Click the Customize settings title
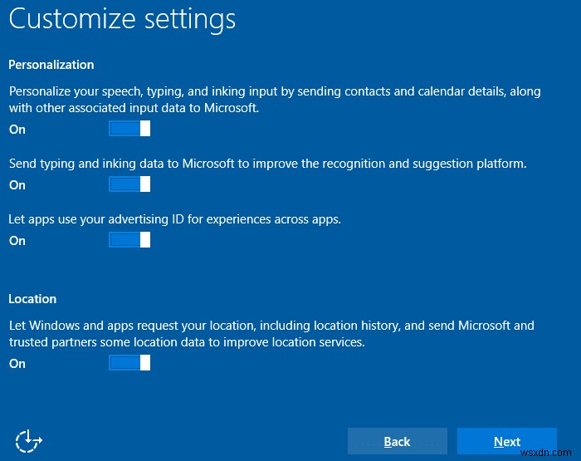This screenshot has height=461, width=581. 122,19
